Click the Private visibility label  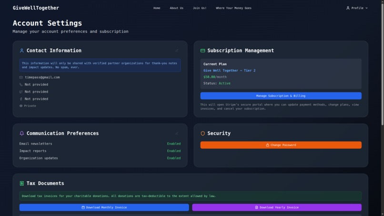30,106
